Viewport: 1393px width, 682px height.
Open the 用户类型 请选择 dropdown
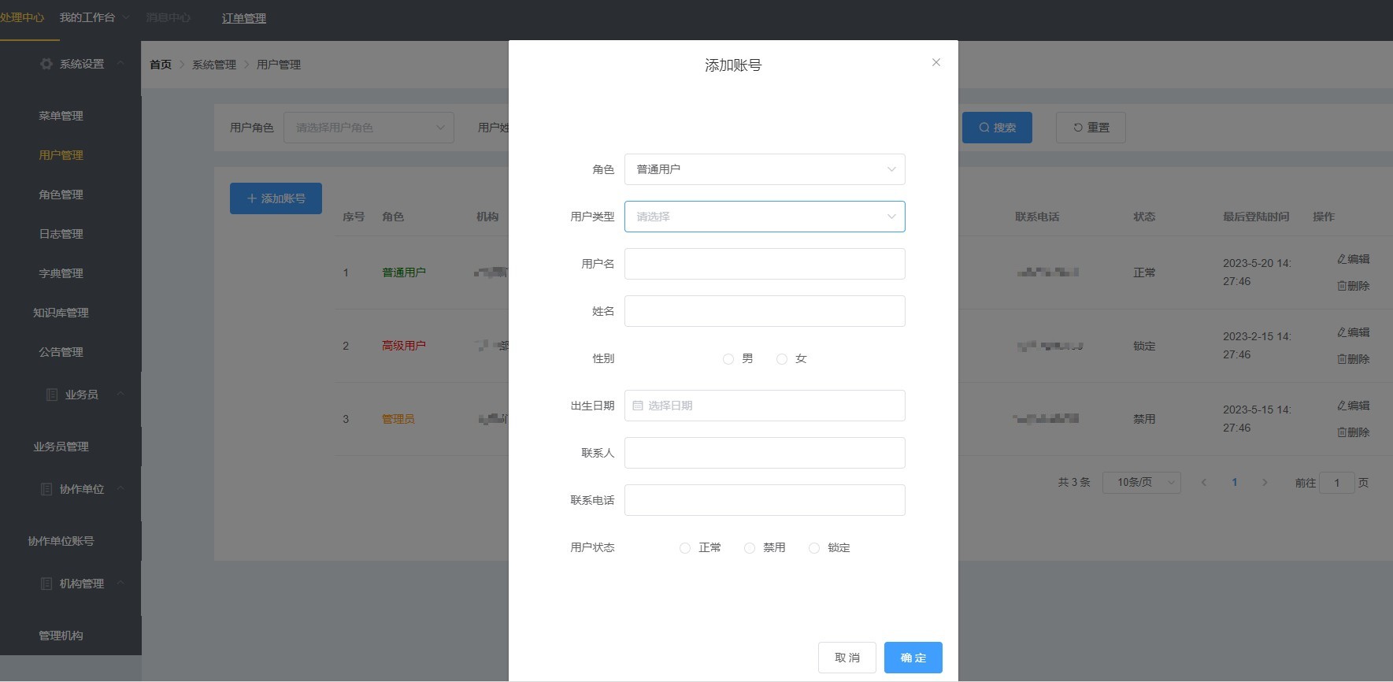pos(765,217)
